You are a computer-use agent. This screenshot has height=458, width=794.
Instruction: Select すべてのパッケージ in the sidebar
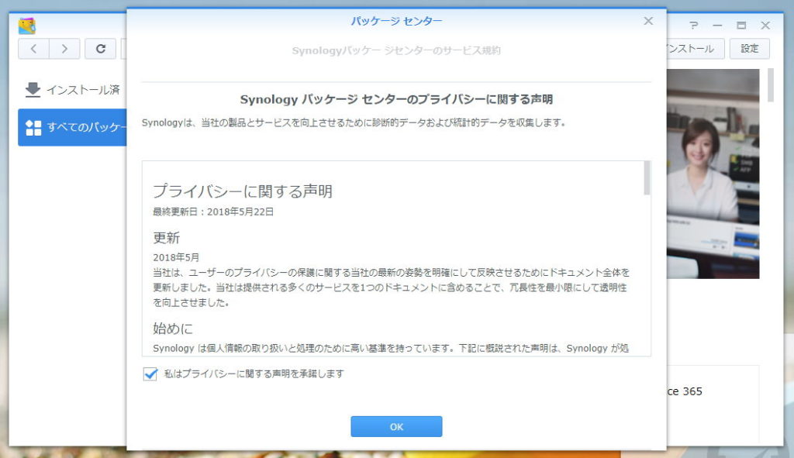pos(72,128)
